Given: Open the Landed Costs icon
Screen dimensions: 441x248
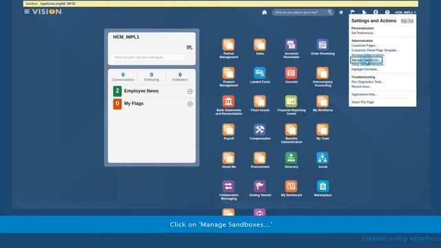Looking at the screenshot, I should (260, 73).
